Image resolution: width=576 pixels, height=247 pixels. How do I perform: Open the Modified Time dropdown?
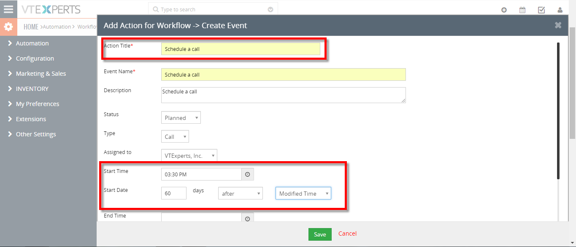(x=303, y=194)
